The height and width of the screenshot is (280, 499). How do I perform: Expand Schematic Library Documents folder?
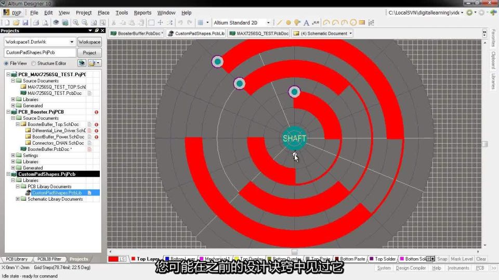point(18,199)
